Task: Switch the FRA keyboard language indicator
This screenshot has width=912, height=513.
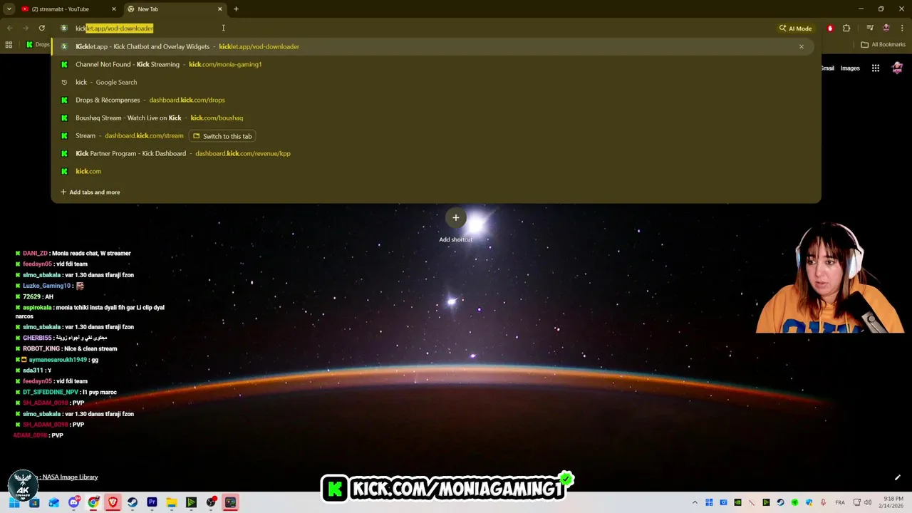Action: point(840,503)
